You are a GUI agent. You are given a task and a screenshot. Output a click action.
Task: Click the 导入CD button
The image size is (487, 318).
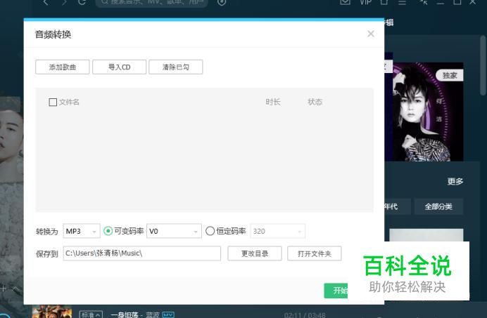tap(119, 67)
